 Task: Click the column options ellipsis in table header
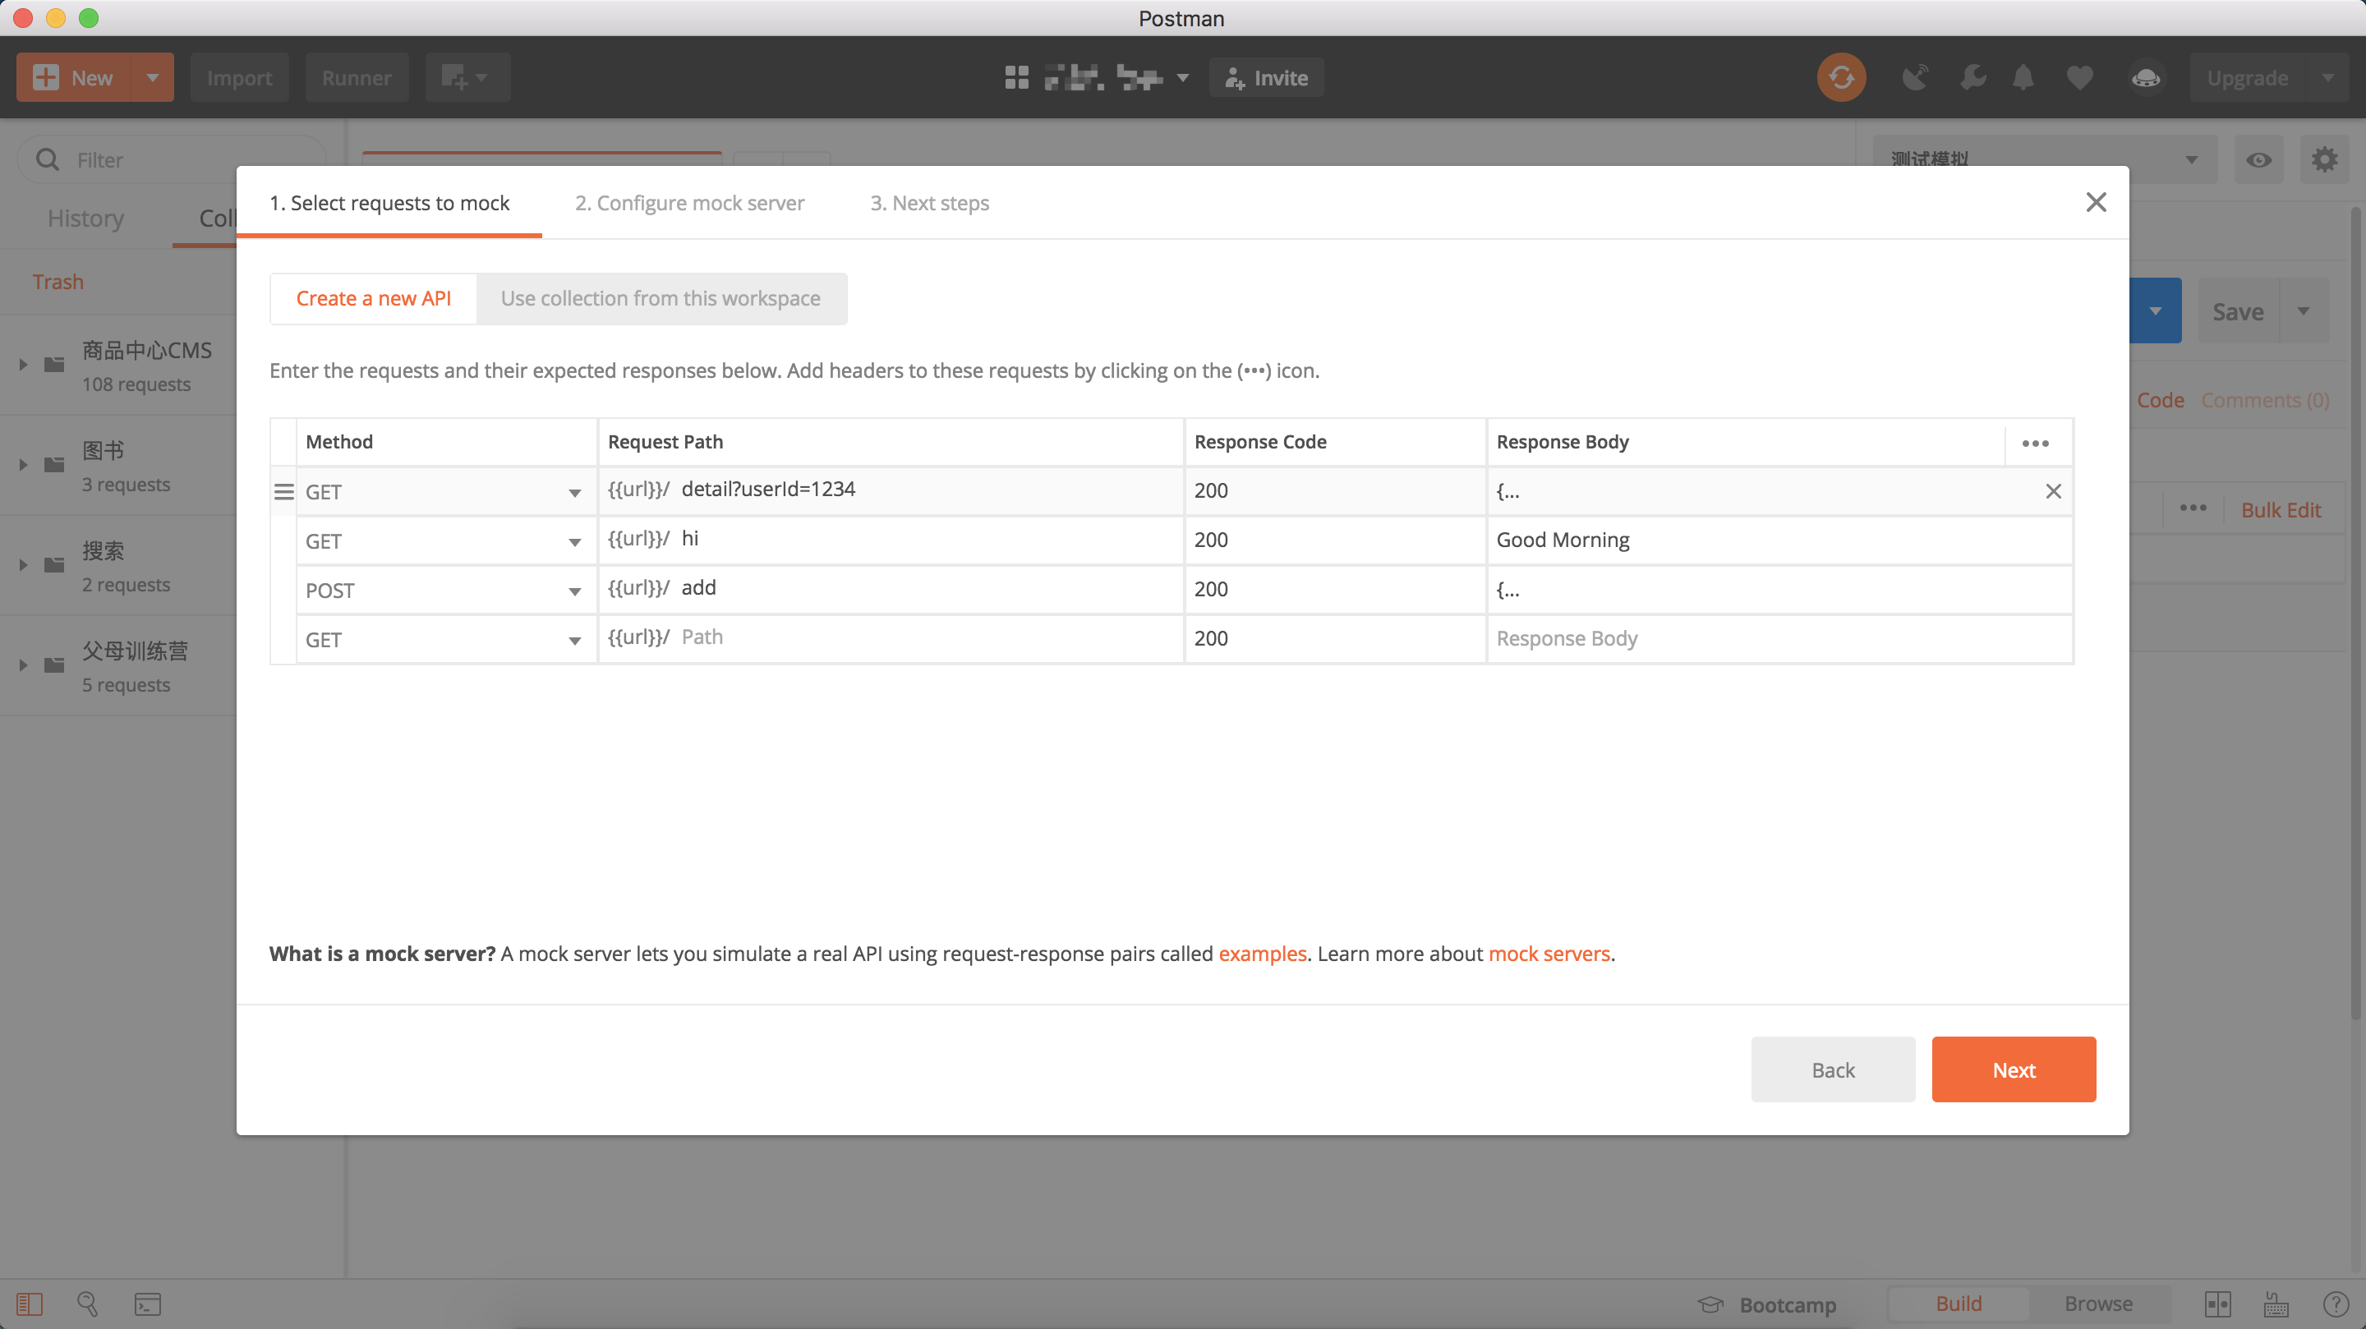2034,443
